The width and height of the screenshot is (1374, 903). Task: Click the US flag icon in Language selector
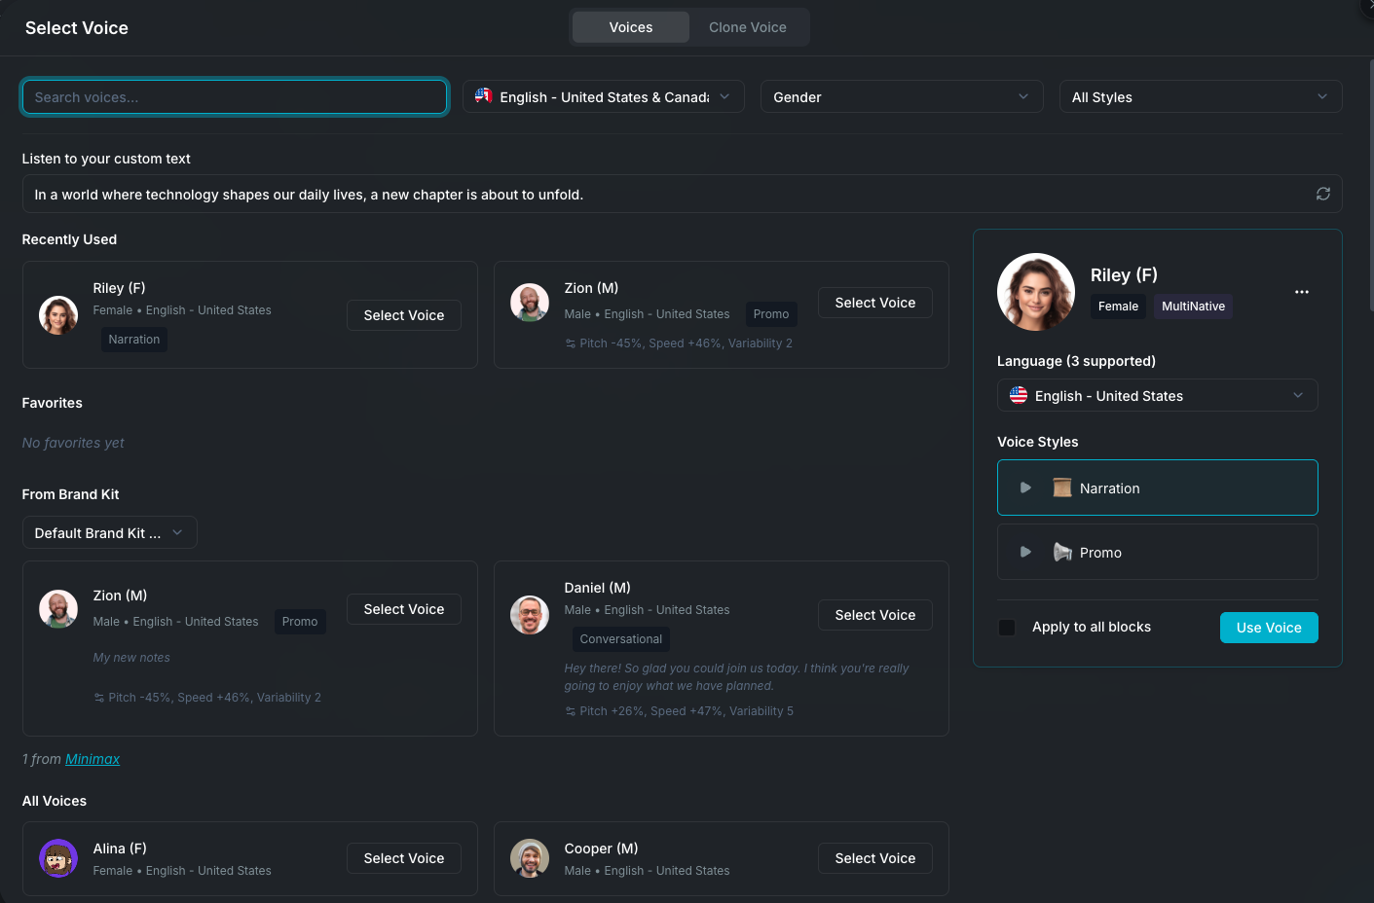point(1019,395)
